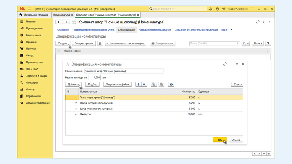Viewport: 292px width, 164px height.
Task: Click the move row down arrow
Action: click(x=144, y=84)
